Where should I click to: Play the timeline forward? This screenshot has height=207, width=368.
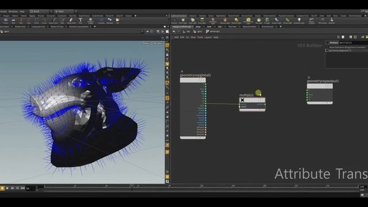[x=7, y=188]
